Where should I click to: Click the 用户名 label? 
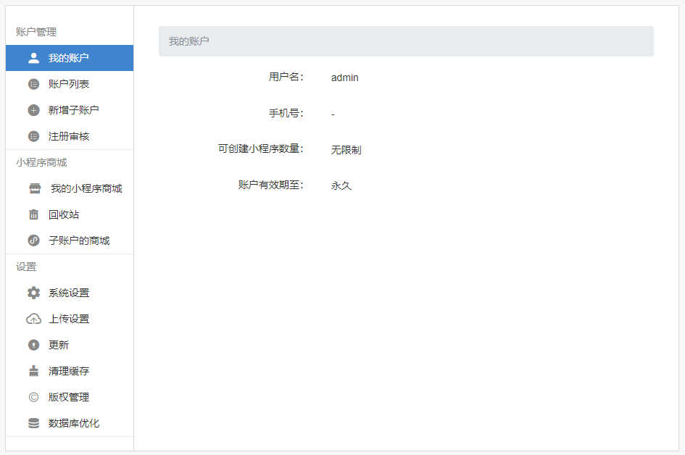click(x=286, y=78)
